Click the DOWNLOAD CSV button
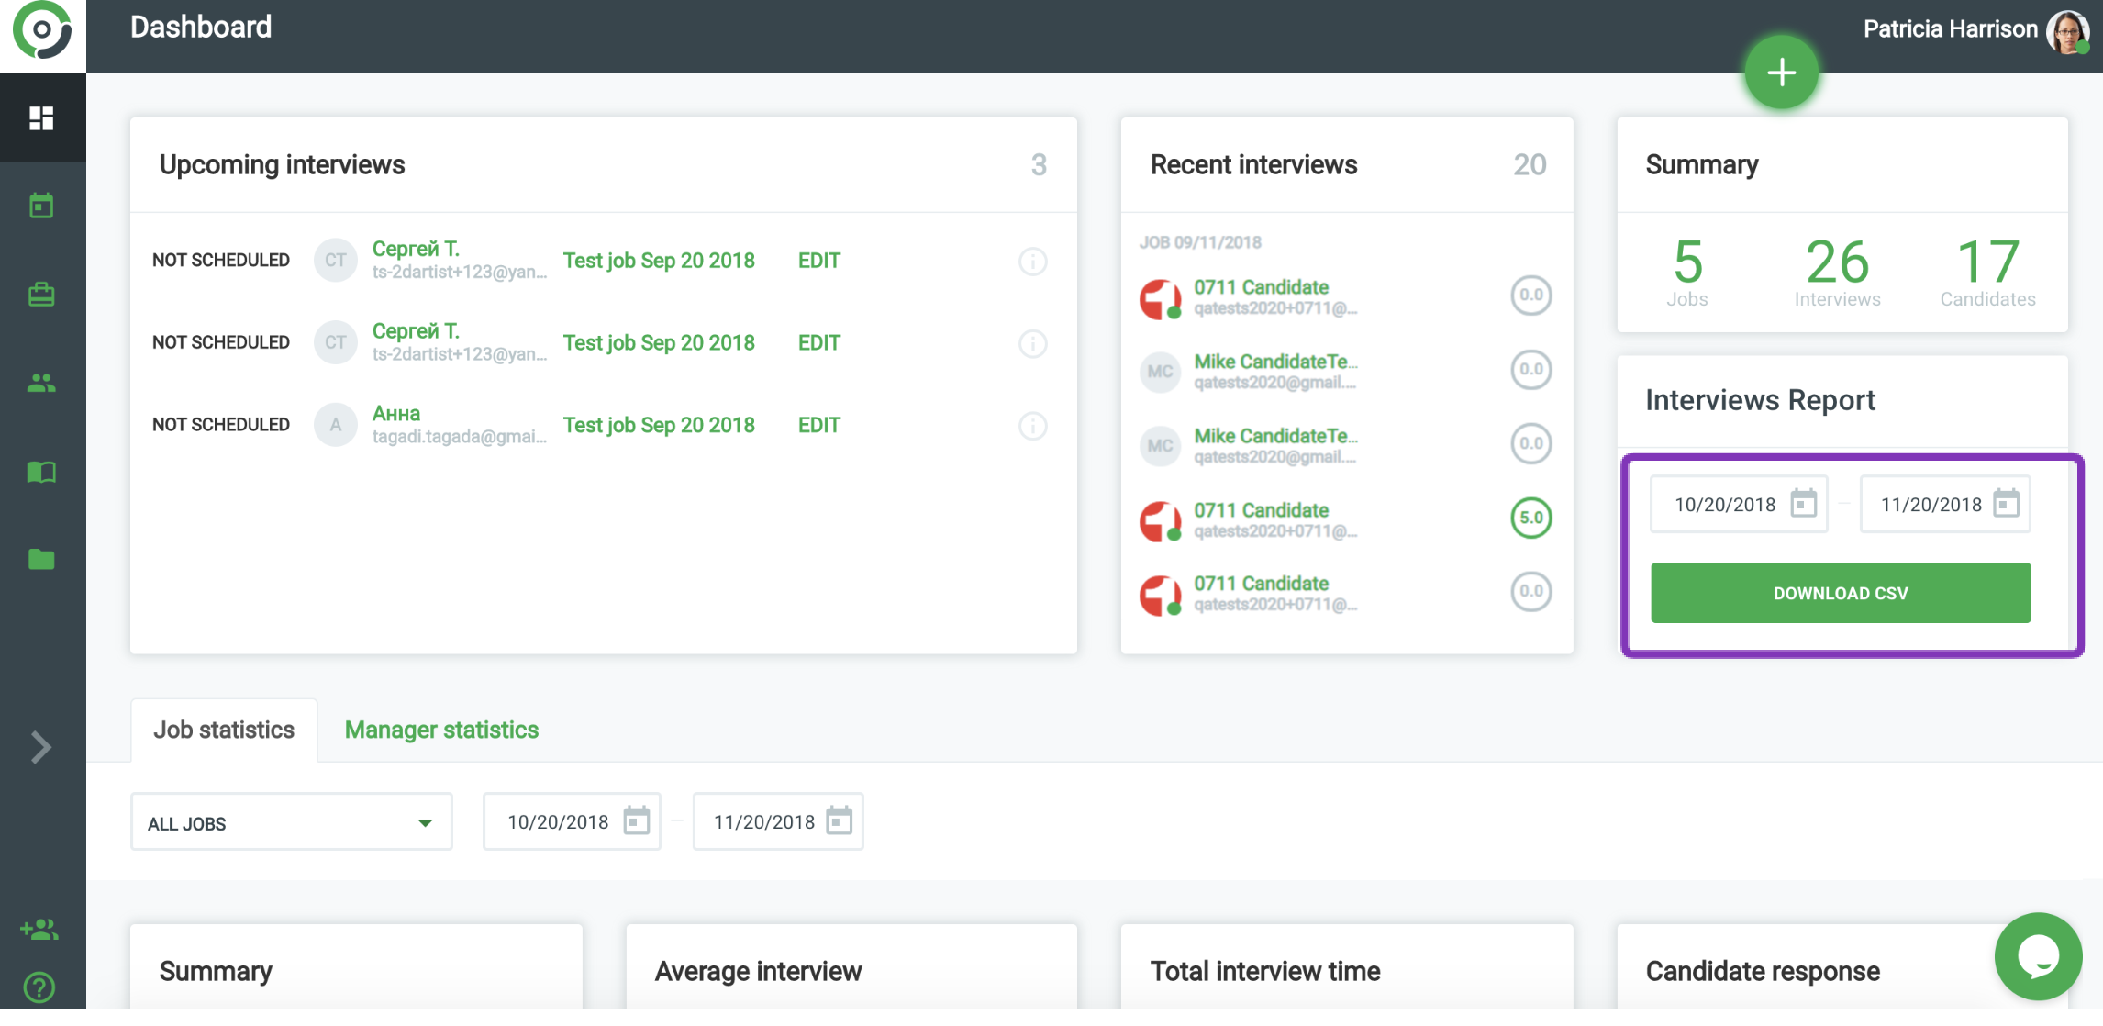 point(1840,593)
